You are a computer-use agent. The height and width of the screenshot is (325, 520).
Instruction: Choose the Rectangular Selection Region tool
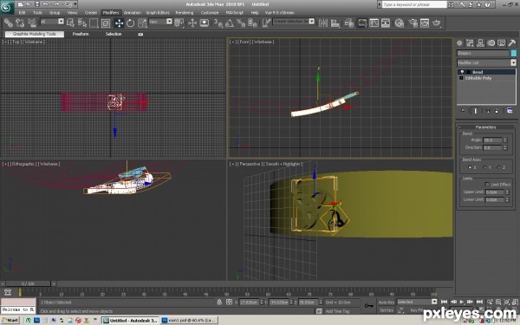94,23
